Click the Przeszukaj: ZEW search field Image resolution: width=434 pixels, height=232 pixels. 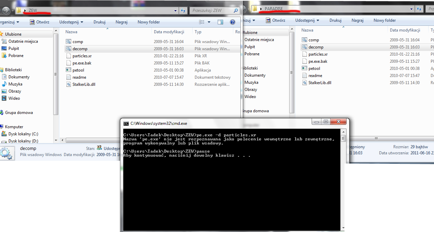(215, 11)
